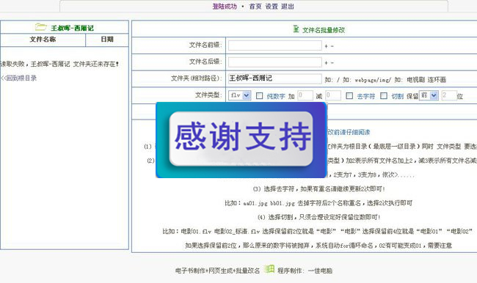Go to 首页 in top navigation
This screenshot has width=477, height=283.
click(x=255, y=7)
